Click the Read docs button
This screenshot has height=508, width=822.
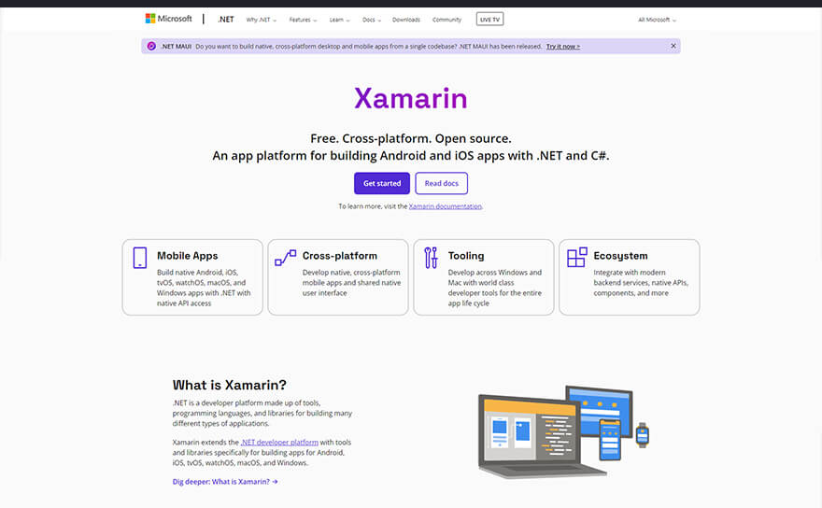[441, 183]
